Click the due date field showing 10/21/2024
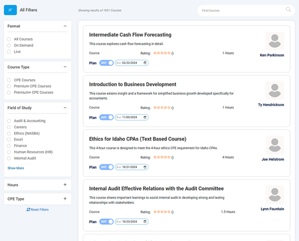Image resolution: width=299 pixels, height=241 pixels. click(x=131, y=167)
